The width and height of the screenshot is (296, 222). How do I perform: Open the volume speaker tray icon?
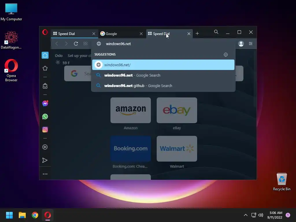(261, 215)
